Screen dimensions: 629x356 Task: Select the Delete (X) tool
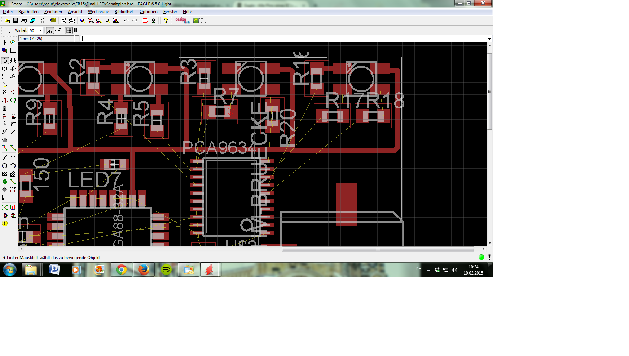tap(5, 92)
